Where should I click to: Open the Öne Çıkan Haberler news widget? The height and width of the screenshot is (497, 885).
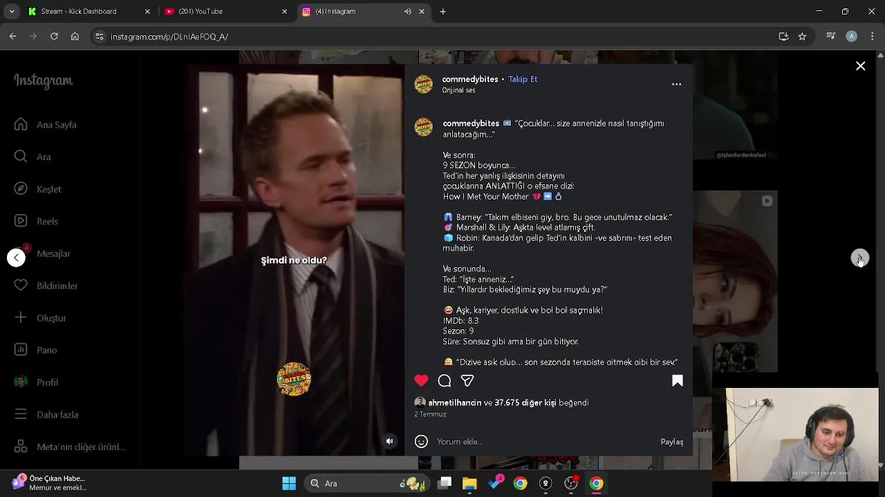48,483
